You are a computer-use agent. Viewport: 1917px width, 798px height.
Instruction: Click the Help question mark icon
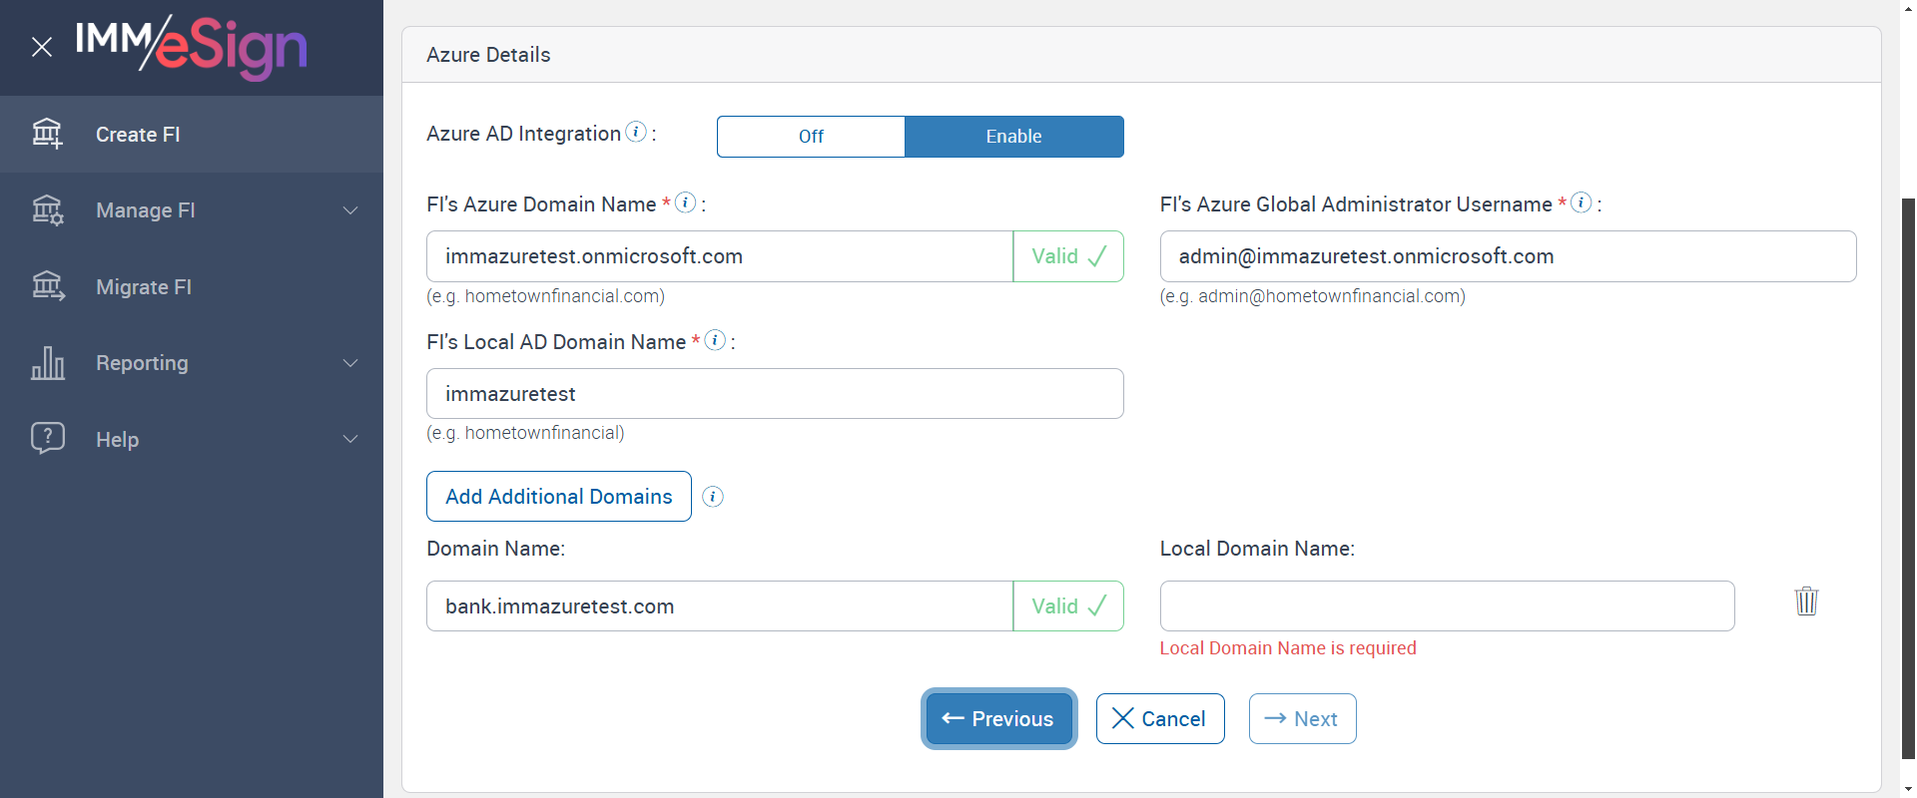(47, 439)
